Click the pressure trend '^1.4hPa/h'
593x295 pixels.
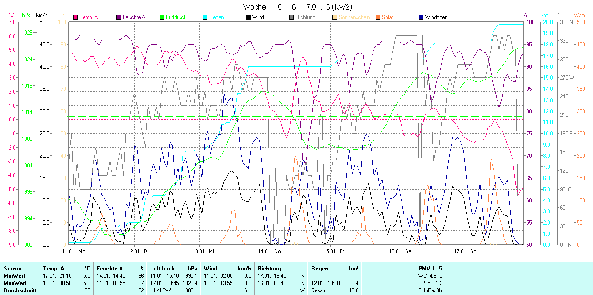(x=163, y=290)
